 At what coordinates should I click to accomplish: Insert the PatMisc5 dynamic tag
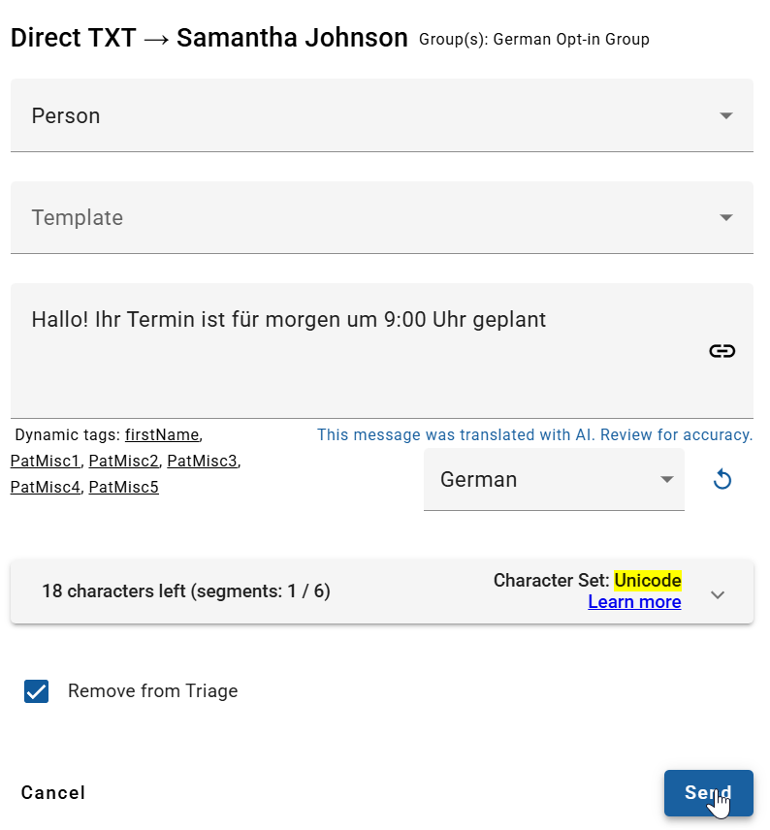123,487
